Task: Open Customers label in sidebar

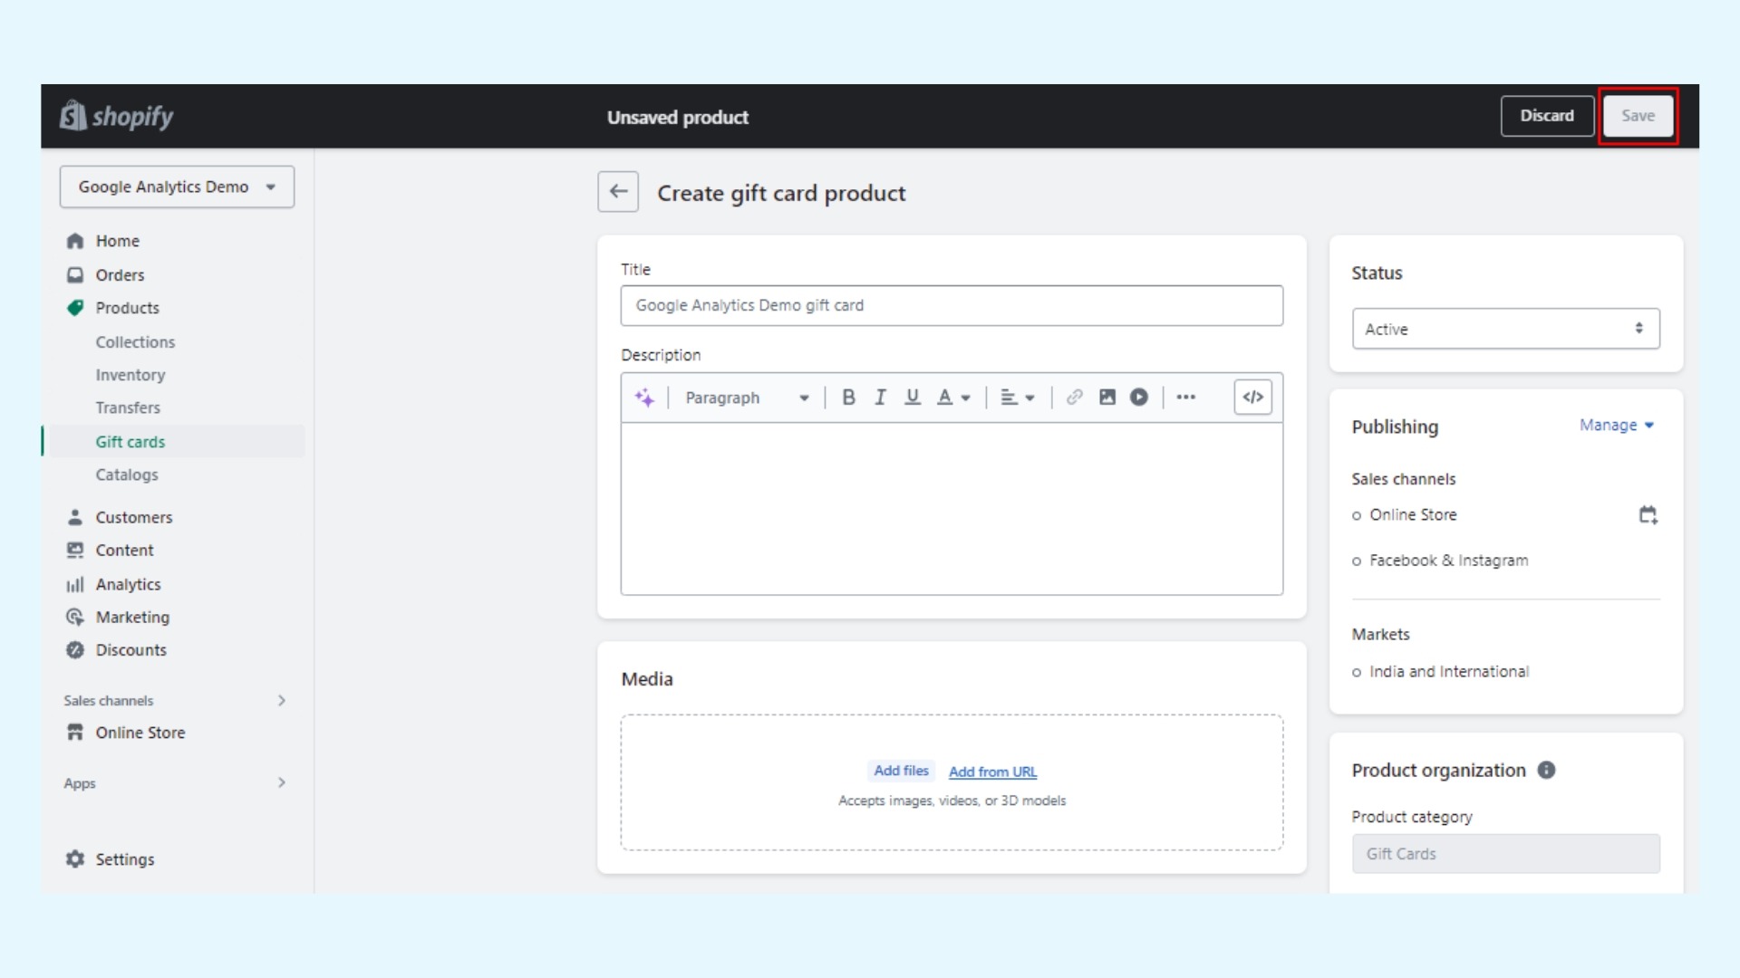Action: tap(134, 517)
